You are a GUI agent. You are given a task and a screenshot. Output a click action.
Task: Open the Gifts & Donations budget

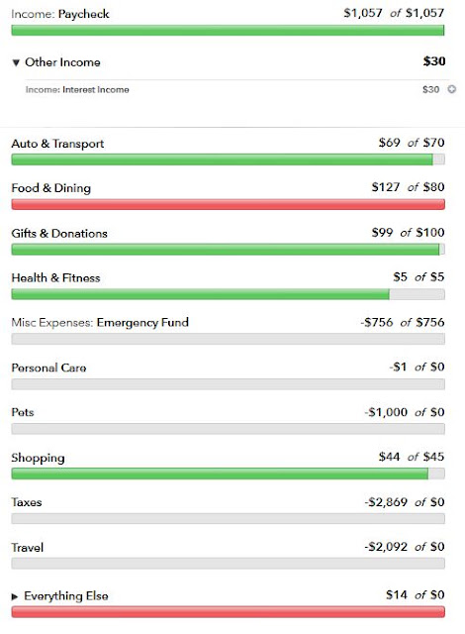pyautogui.click(x=59, y=234)
